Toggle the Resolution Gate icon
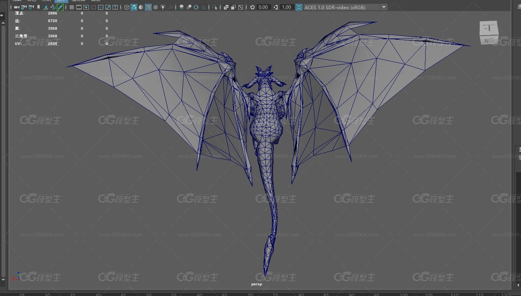 pyautogui.click(x=86, y=7)
